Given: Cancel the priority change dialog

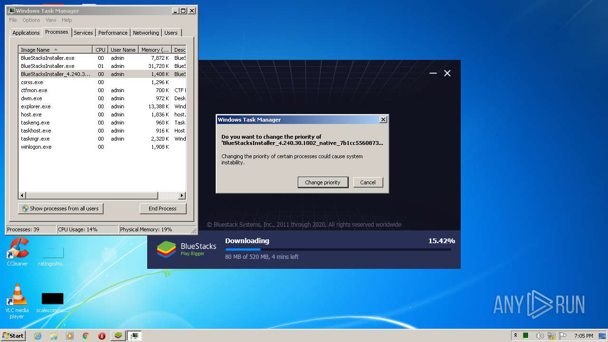Looking at the screenshot, I should click(x=368, y=182).
